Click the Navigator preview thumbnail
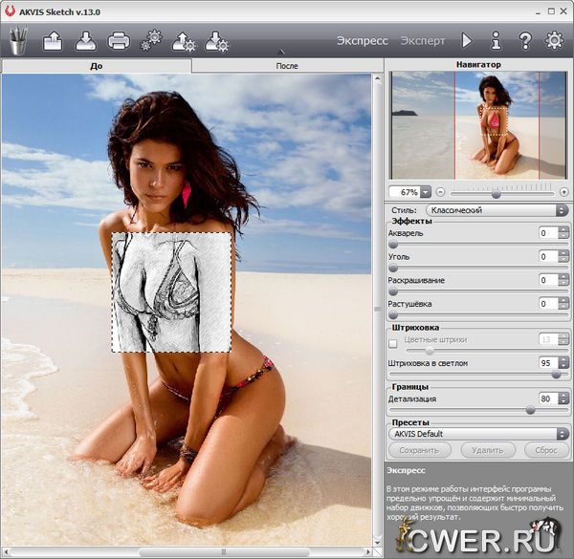This screenshot has height=559, width=574. pyautogui.click(x=477, y=122)
